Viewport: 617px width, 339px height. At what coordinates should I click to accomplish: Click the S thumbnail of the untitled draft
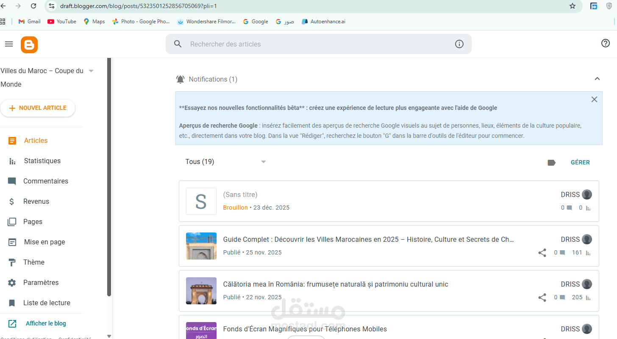(201, 201)
